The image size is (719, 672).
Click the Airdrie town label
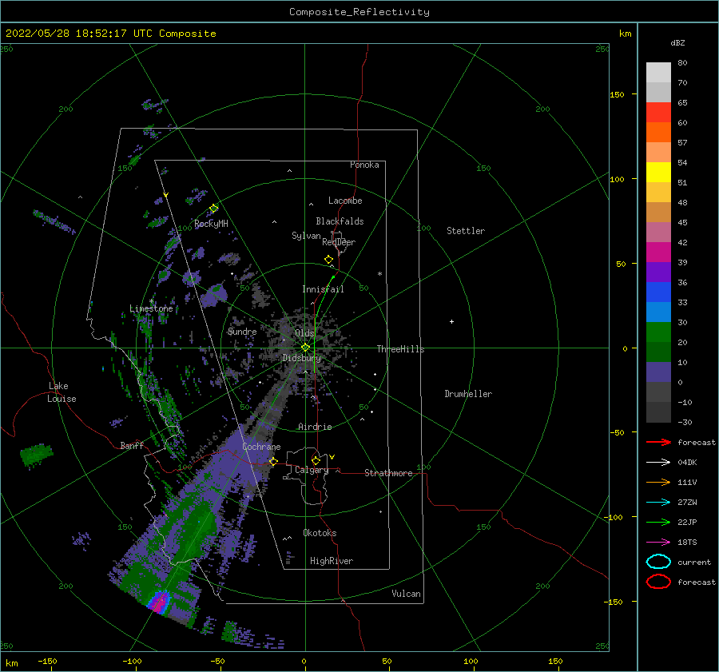315,427
